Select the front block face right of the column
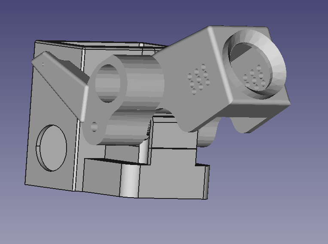The image size is (328, 244). click(x=170, y=180)
